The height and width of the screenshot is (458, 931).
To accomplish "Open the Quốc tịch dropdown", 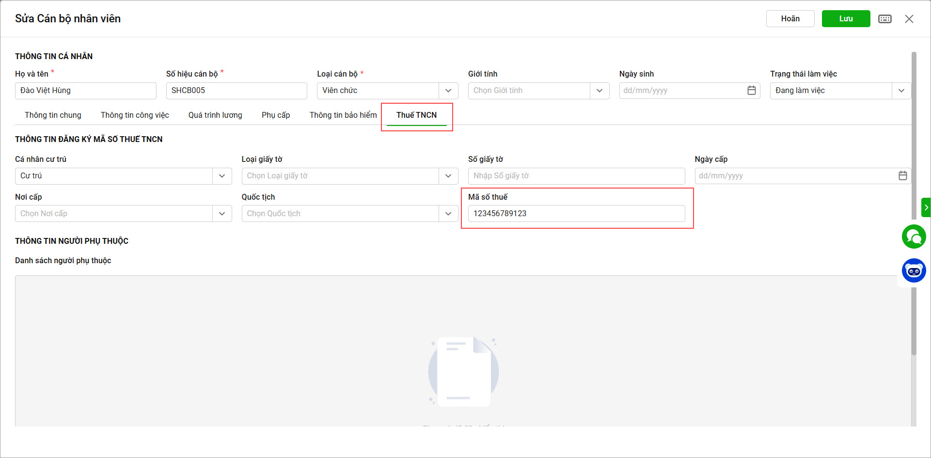I will 448,214.
